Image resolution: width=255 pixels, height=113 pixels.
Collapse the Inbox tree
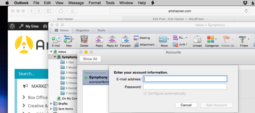tap(51, 52)
